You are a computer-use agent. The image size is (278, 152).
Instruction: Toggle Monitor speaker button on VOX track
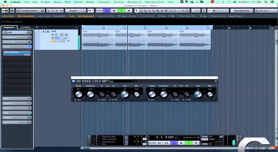pos(56,34)
